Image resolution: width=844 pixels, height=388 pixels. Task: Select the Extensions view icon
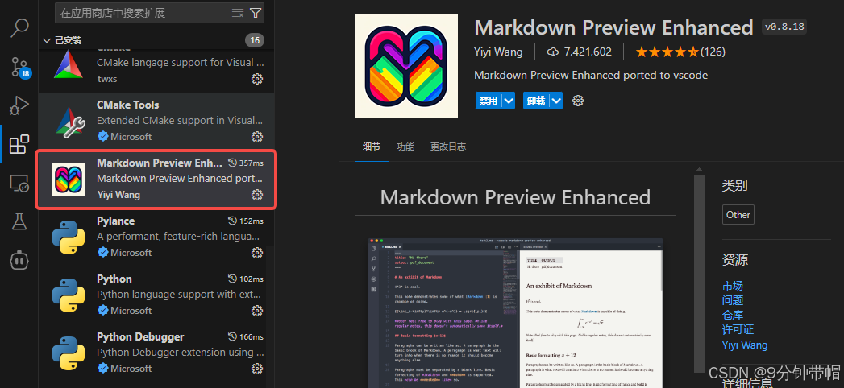coord(19,144)
